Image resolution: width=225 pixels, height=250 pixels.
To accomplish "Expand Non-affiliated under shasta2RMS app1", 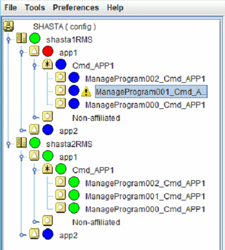I will [35, 222].
